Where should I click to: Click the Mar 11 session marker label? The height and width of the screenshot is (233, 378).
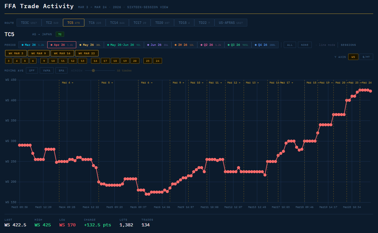(215, 83)
